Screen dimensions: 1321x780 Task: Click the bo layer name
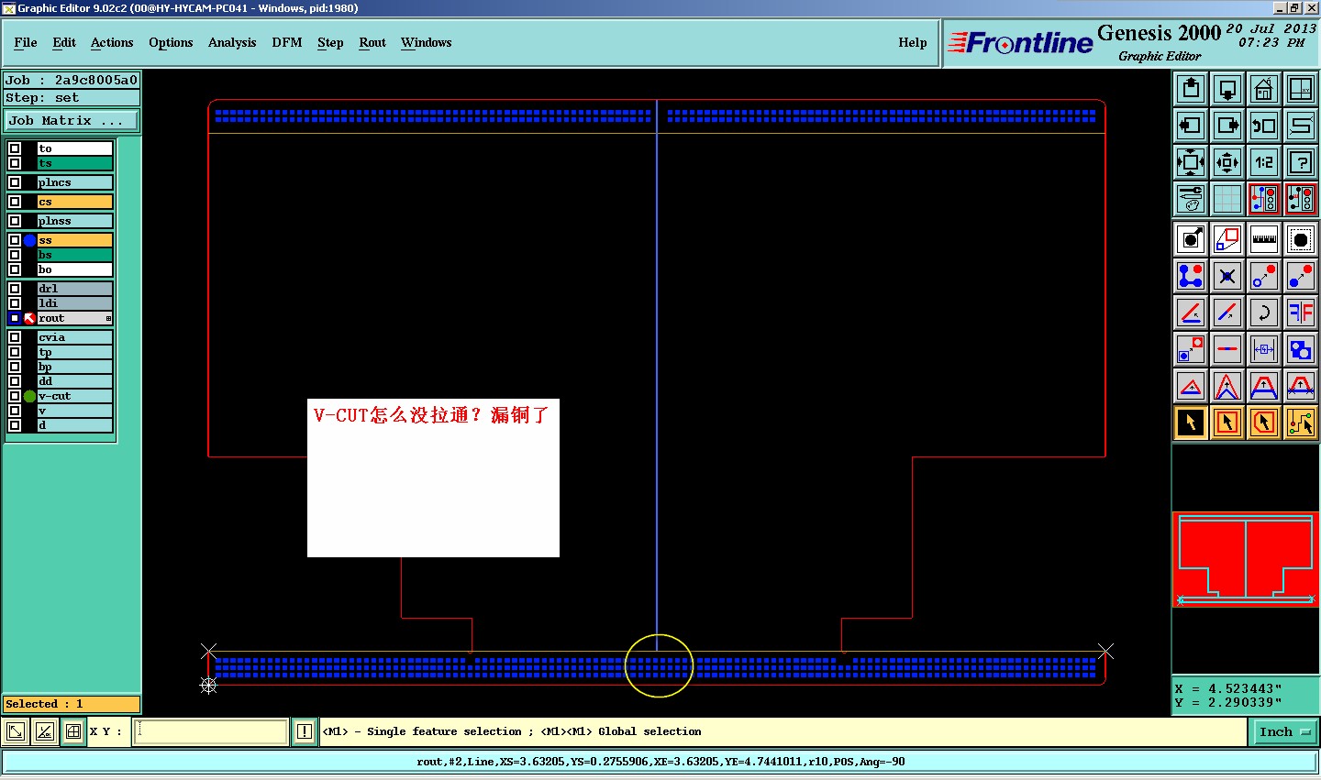74,269
